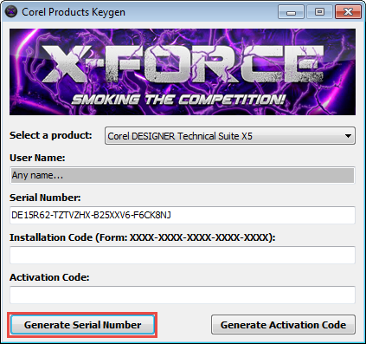Focus the Installation Code input field
The height and width of the screenshot is (344, 366).
click(183, 255)
